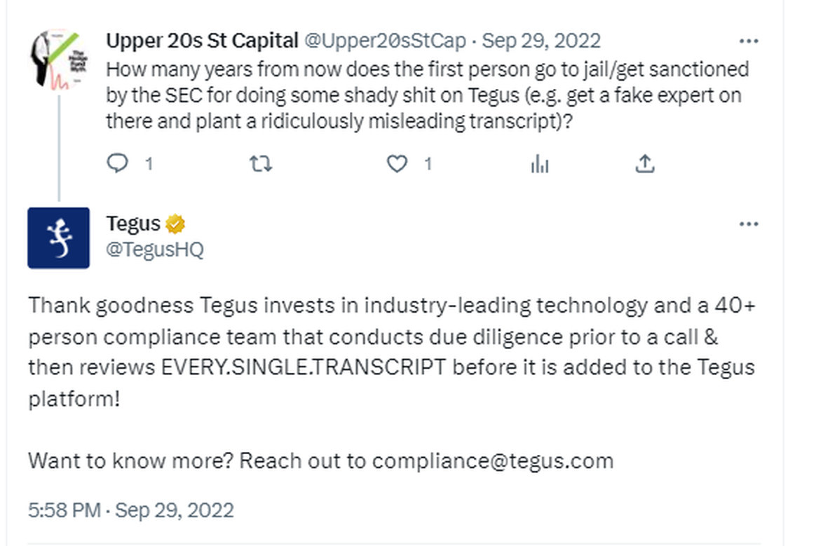Image resolution: width=816 pixels, height=546 pixels.
Task: Click the compliance@tegus.com email address
Action: [x=492, y=460]
